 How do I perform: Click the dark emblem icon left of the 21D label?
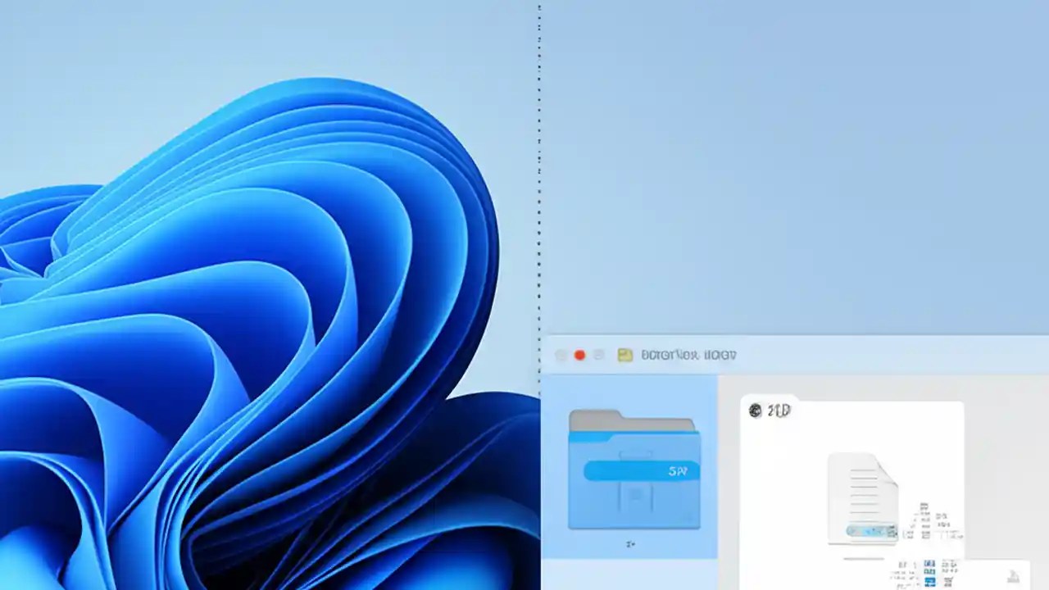point(755,411)
